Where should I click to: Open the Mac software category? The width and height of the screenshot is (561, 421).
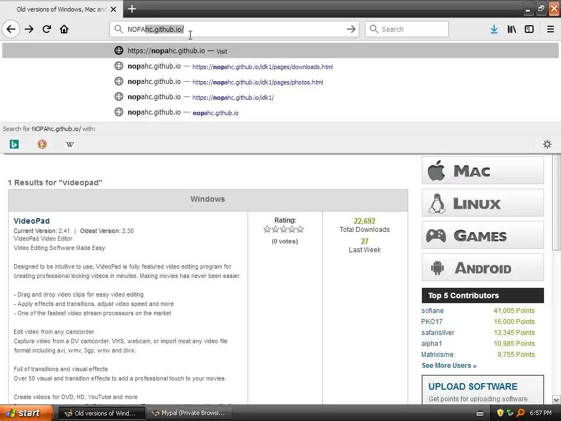pos(483,170)
